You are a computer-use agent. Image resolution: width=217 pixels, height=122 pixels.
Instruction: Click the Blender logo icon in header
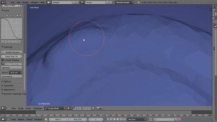[138, 2]
